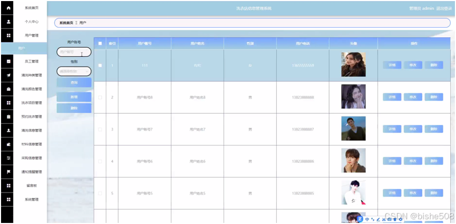Open 详情 for 用户账号6
Screen dimensions: 456x224
click(x=392, y=161)
